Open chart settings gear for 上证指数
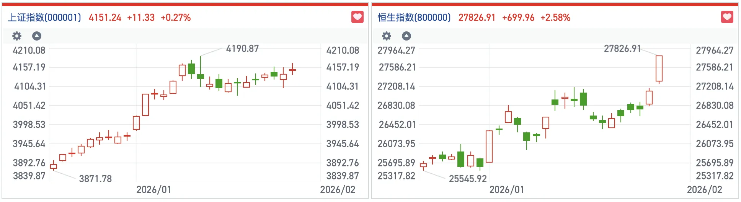This screenshot has height=202, width=741. coord(17,36)
